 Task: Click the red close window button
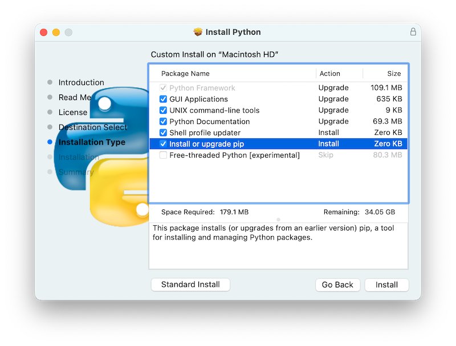pyautogui.click(x=44, y=32)
